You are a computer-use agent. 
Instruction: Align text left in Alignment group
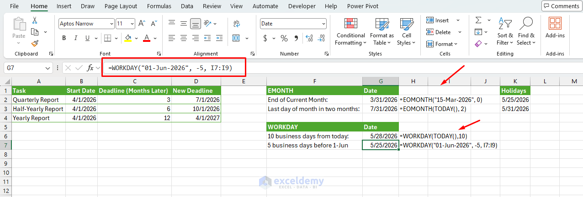(x=172, y=38)
